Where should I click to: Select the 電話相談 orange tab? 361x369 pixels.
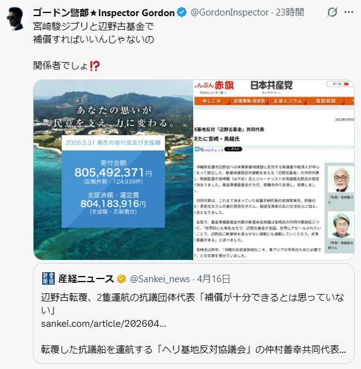[326, 101]
